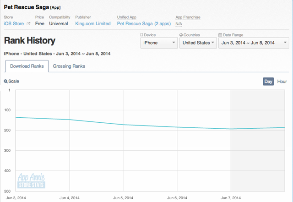Switch to the Grossing Ranks tab
This screenshot has height=202, width=293.
69,66
